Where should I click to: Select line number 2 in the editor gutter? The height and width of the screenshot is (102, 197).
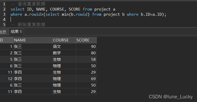pyautogui.click(x=4, y=9)
